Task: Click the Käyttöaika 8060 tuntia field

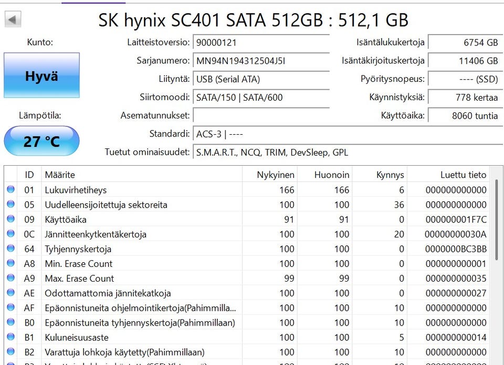Action: pos(463,115)
